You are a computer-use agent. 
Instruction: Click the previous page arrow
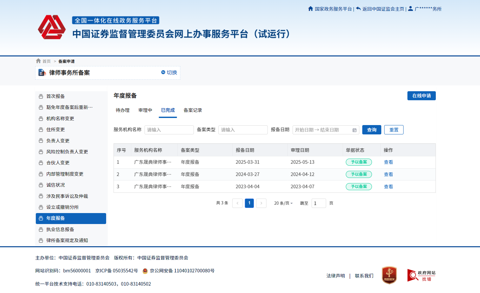coord(237,203)
